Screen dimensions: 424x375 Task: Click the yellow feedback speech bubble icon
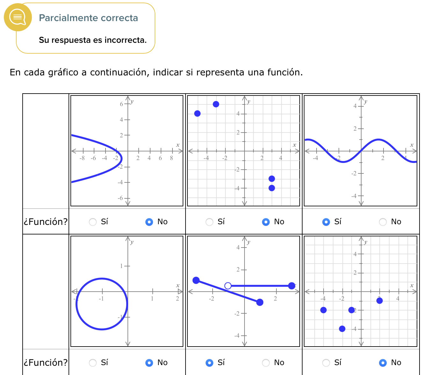(x=18, y=17)
